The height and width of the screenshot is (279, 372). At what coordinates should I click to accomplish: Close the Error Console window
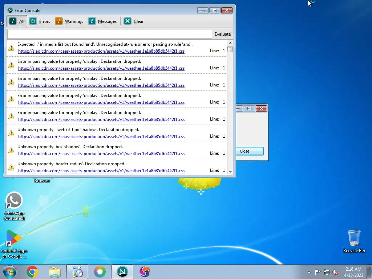coord(227,11)
